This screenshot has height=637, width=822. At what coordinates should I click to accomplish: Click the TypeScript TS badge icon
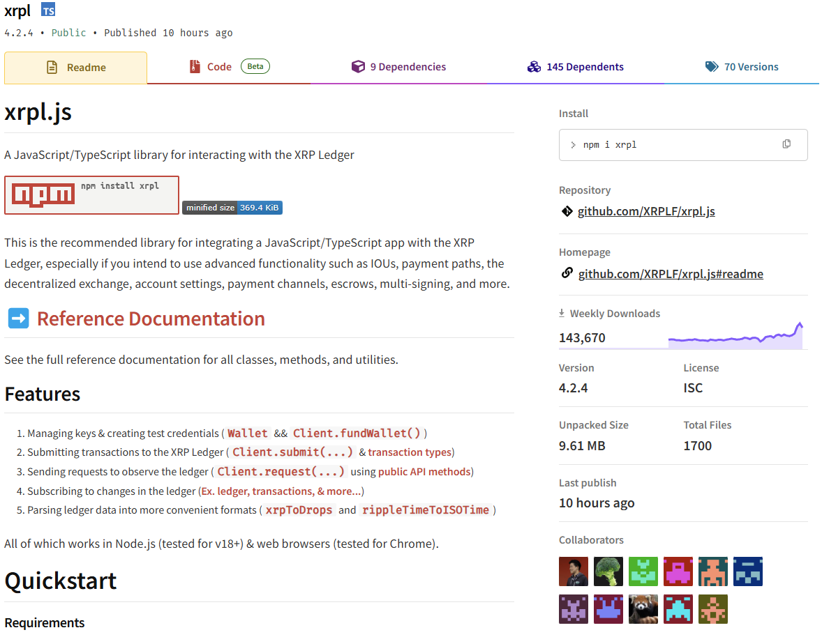point(48,10)
